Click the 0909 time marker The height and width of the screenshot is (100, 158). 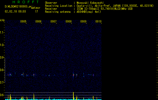click(x=83, y=21)
